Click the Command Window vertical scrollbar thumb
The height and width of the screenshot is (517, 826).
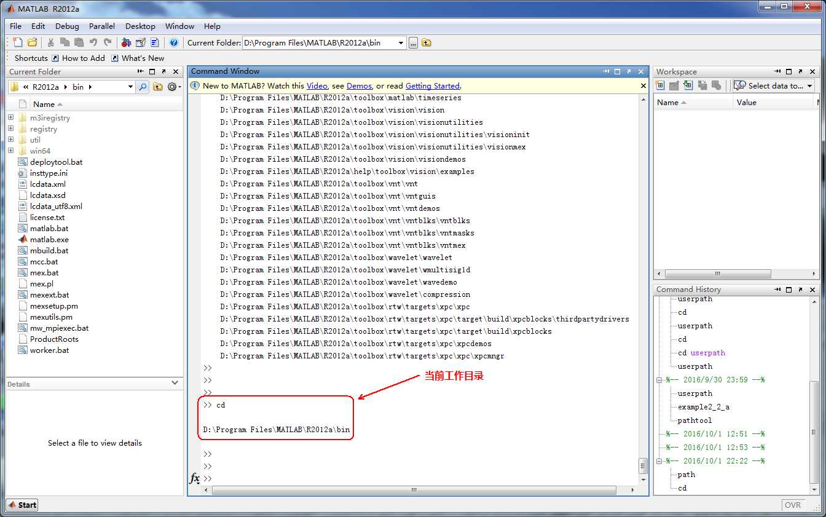[x=643, y=465]
